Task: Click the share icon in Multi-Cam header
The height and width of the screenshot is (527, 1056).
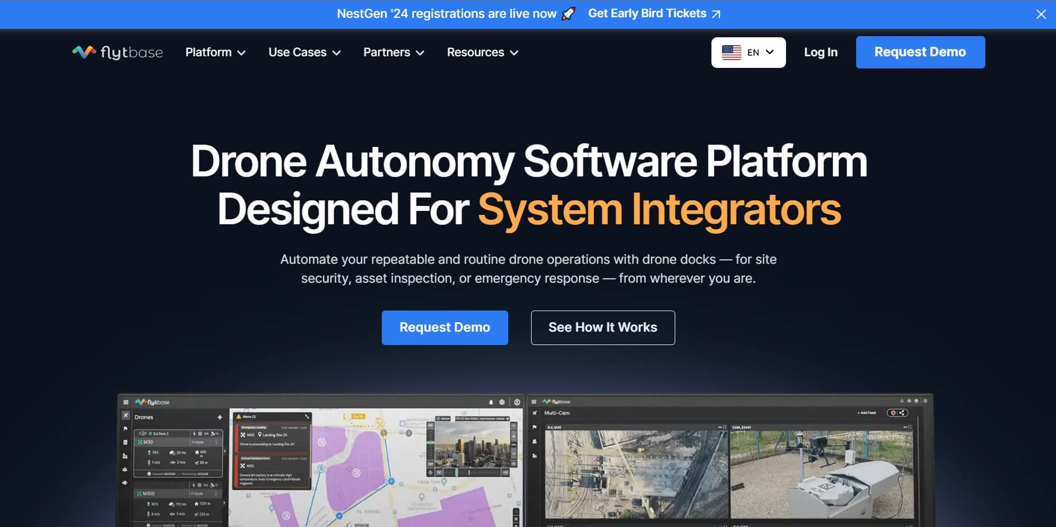Action: click(902, 413)
